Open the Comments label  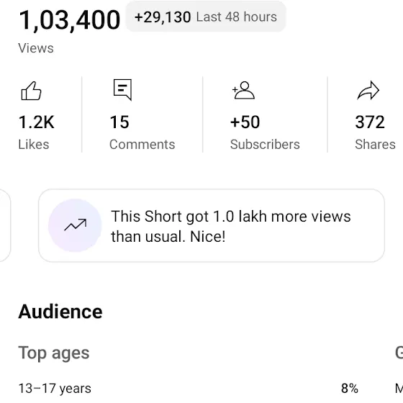tap(142, 145)
